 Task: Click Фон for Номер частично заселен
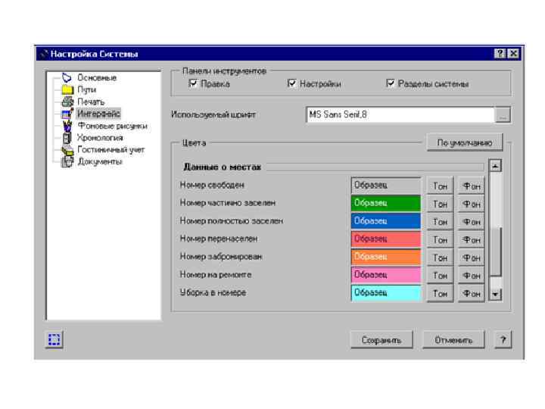[472, 204]
